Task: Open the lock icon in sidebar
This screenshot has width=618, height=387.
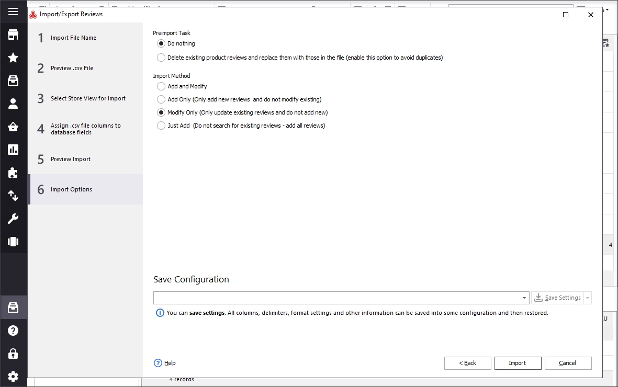Action: pos(13,353)
